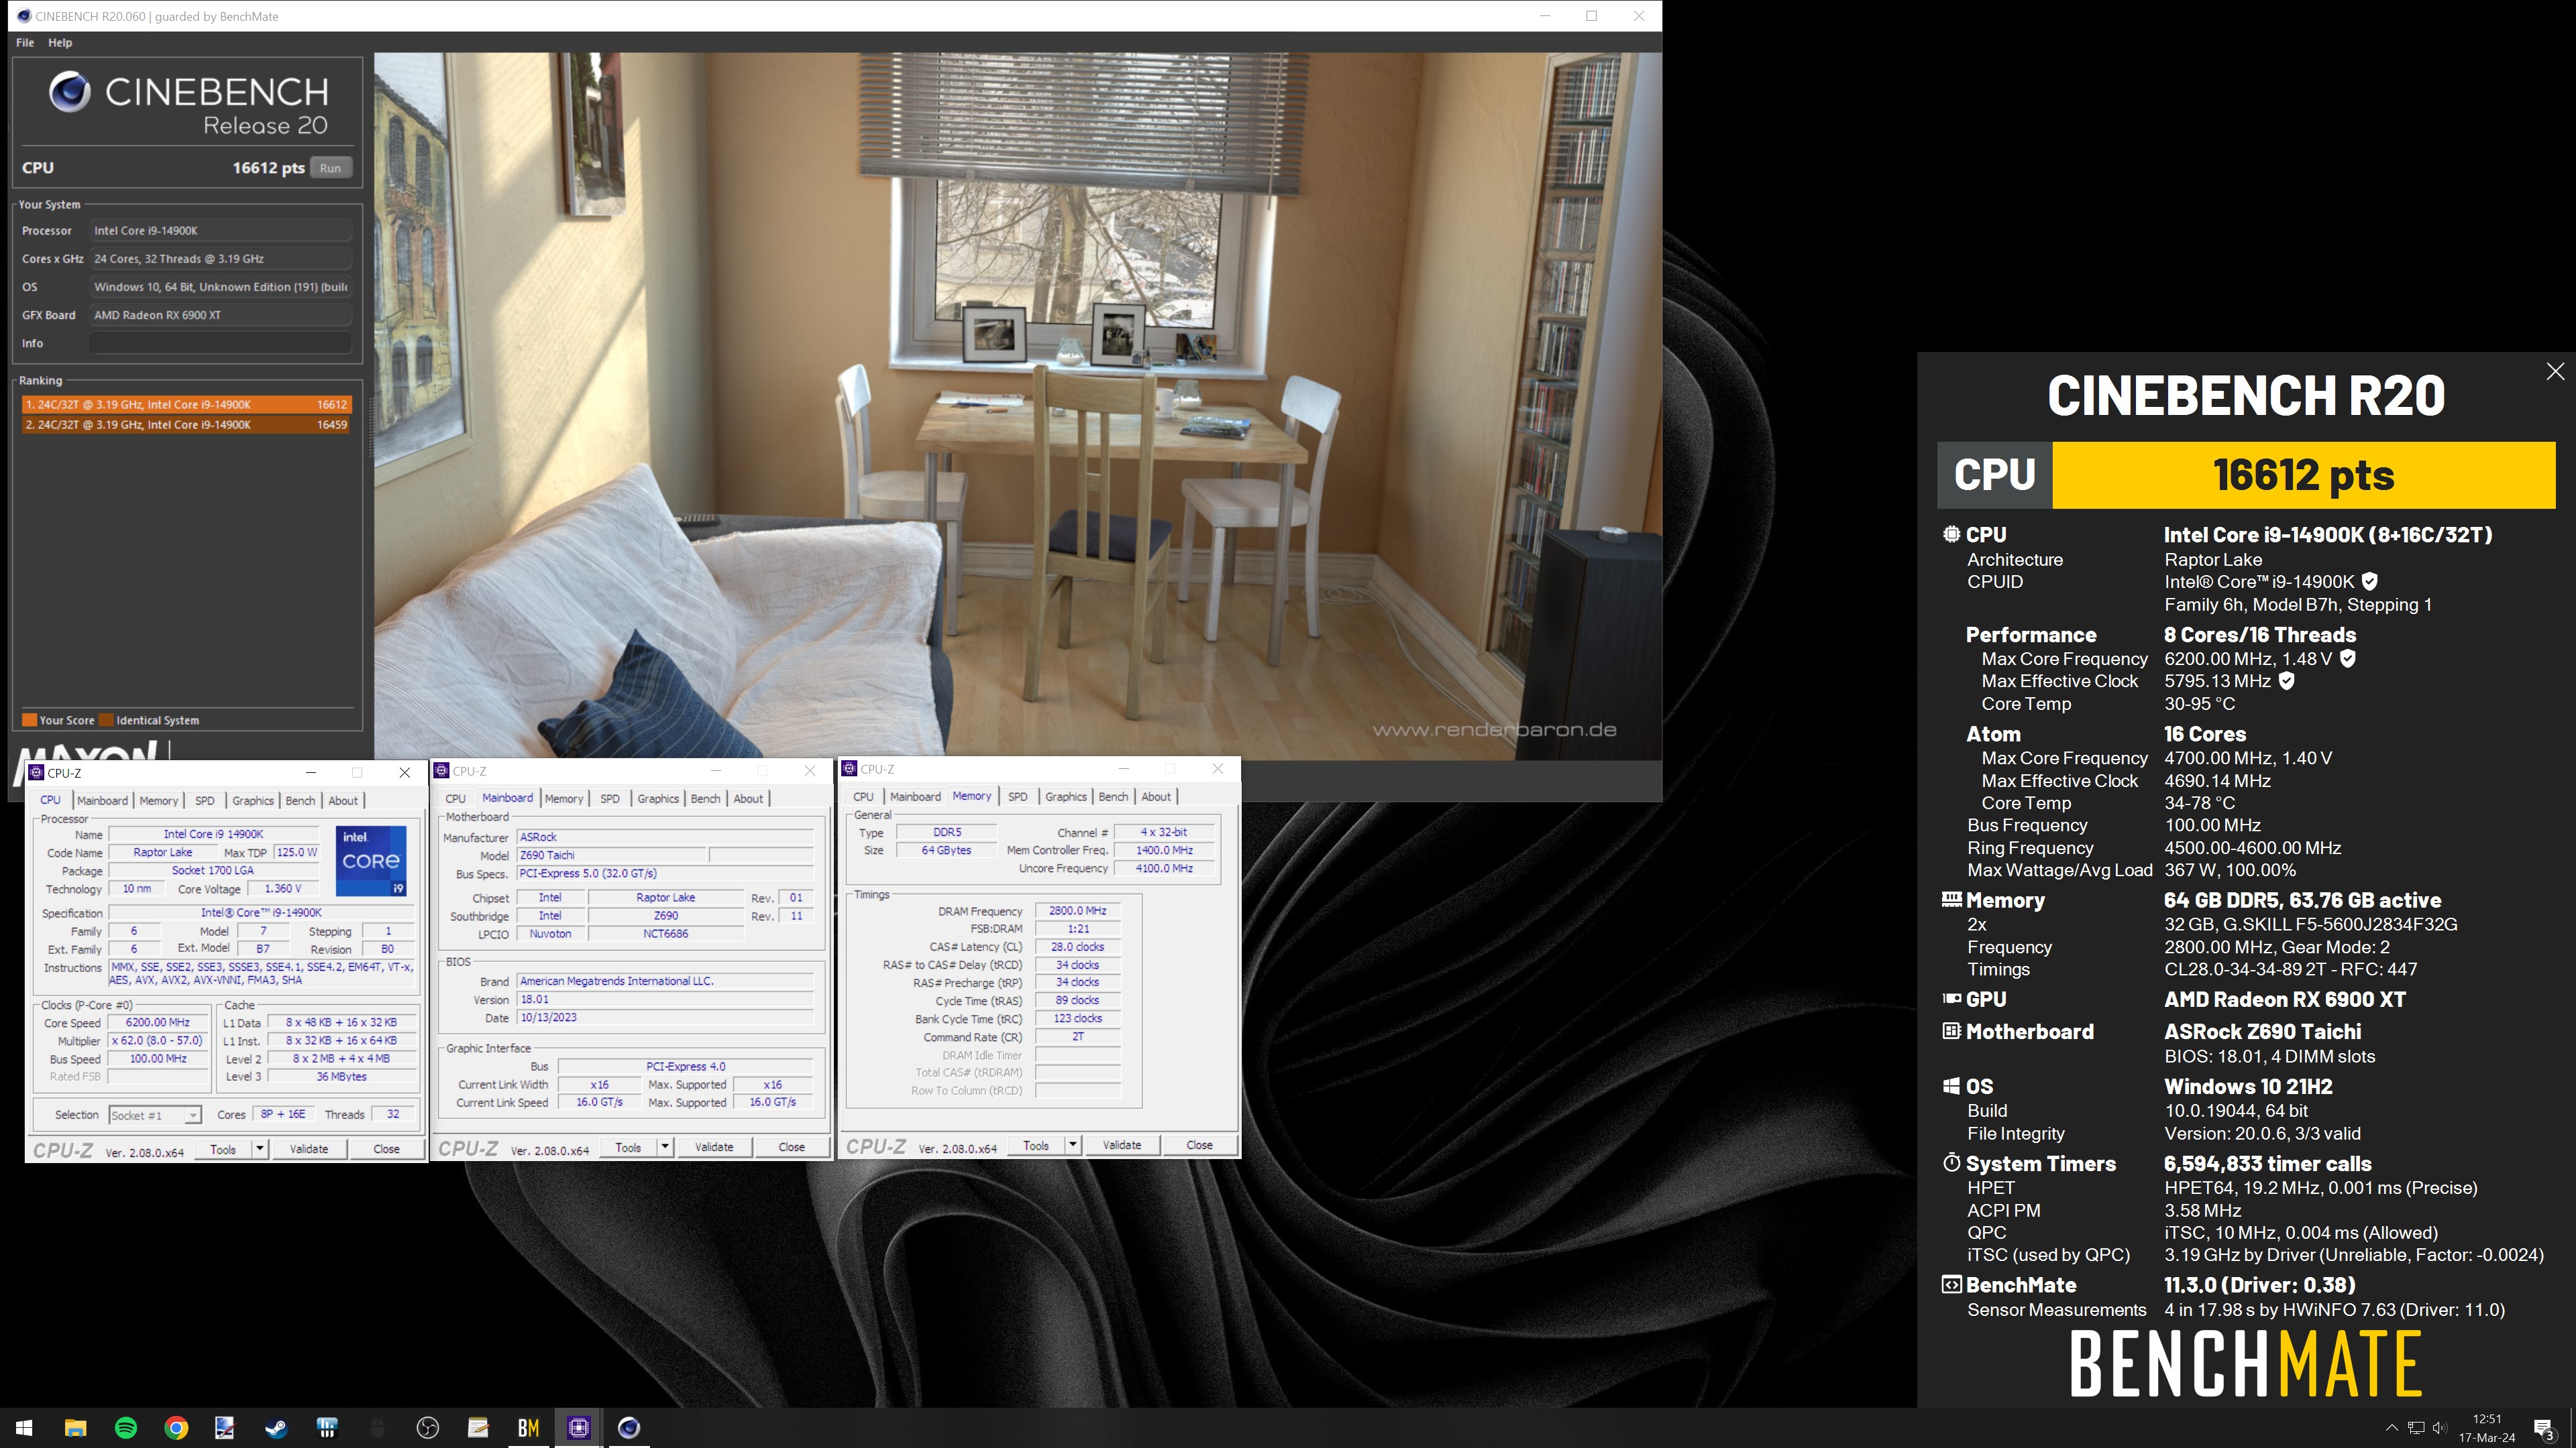Screen dimensions: 2576x1448
Task: Open SPD tab in first CPU-Z window
Action: pyautogui.click(x=205, y=800)
